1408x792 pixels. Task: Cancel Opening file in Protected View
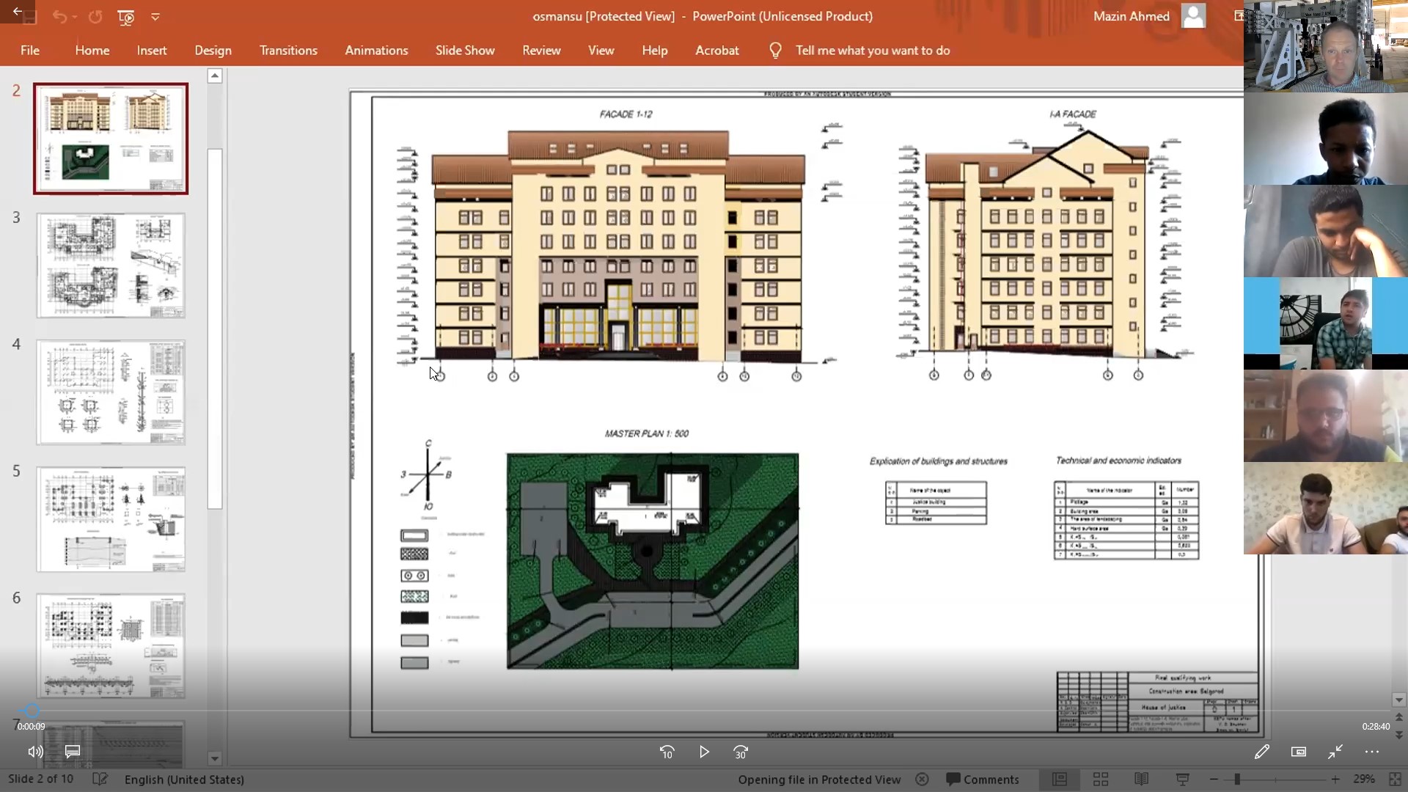(x=922, y=780)
